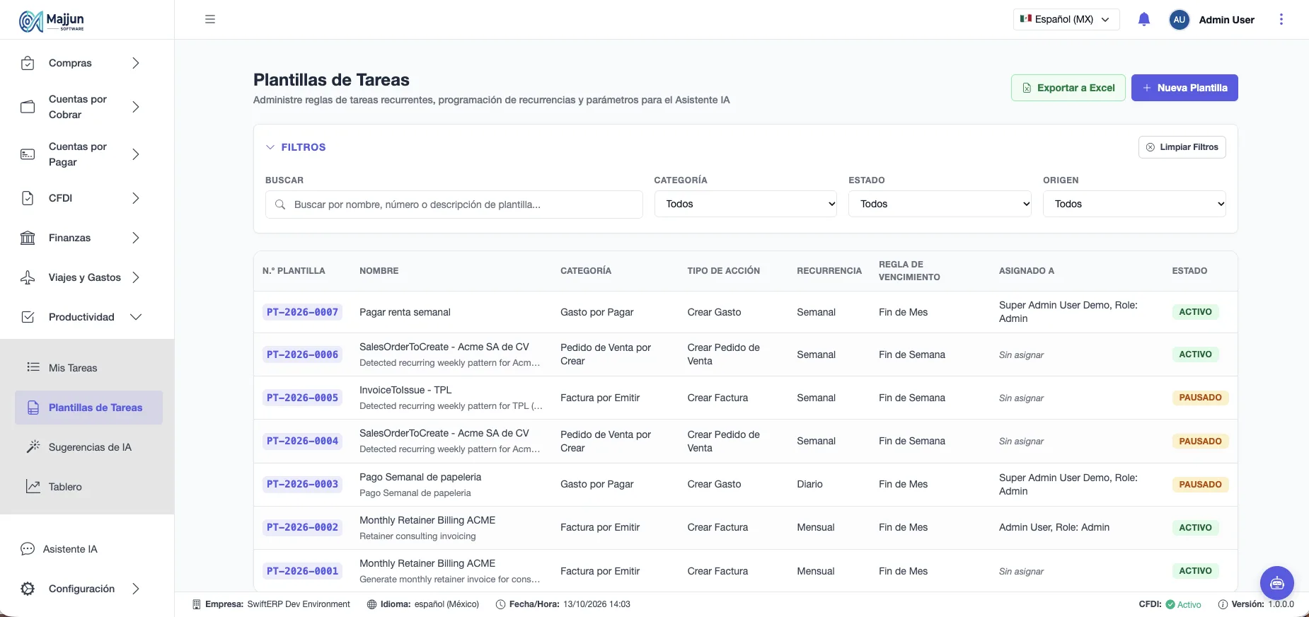
Task: Click the template search input field
Action: [454, 204]
